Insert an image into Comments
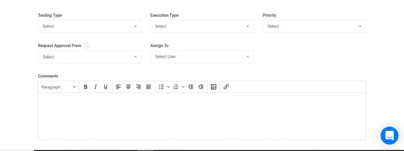This screenshot has width=404, height=151. pos(213,87)
